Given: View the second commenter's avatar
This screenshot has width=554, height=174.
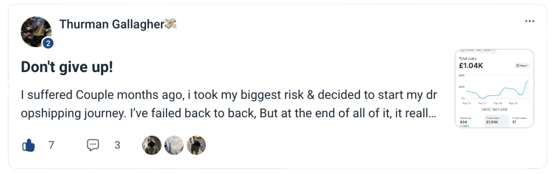Looking at the screenshot, I should [x=174, y=145].
